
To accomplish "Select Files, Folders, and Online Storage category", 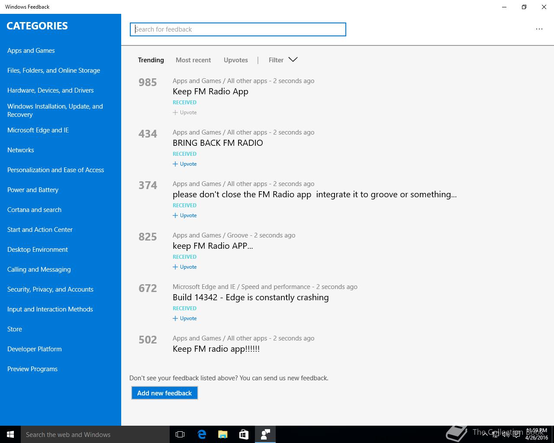I will click(54, 71).
